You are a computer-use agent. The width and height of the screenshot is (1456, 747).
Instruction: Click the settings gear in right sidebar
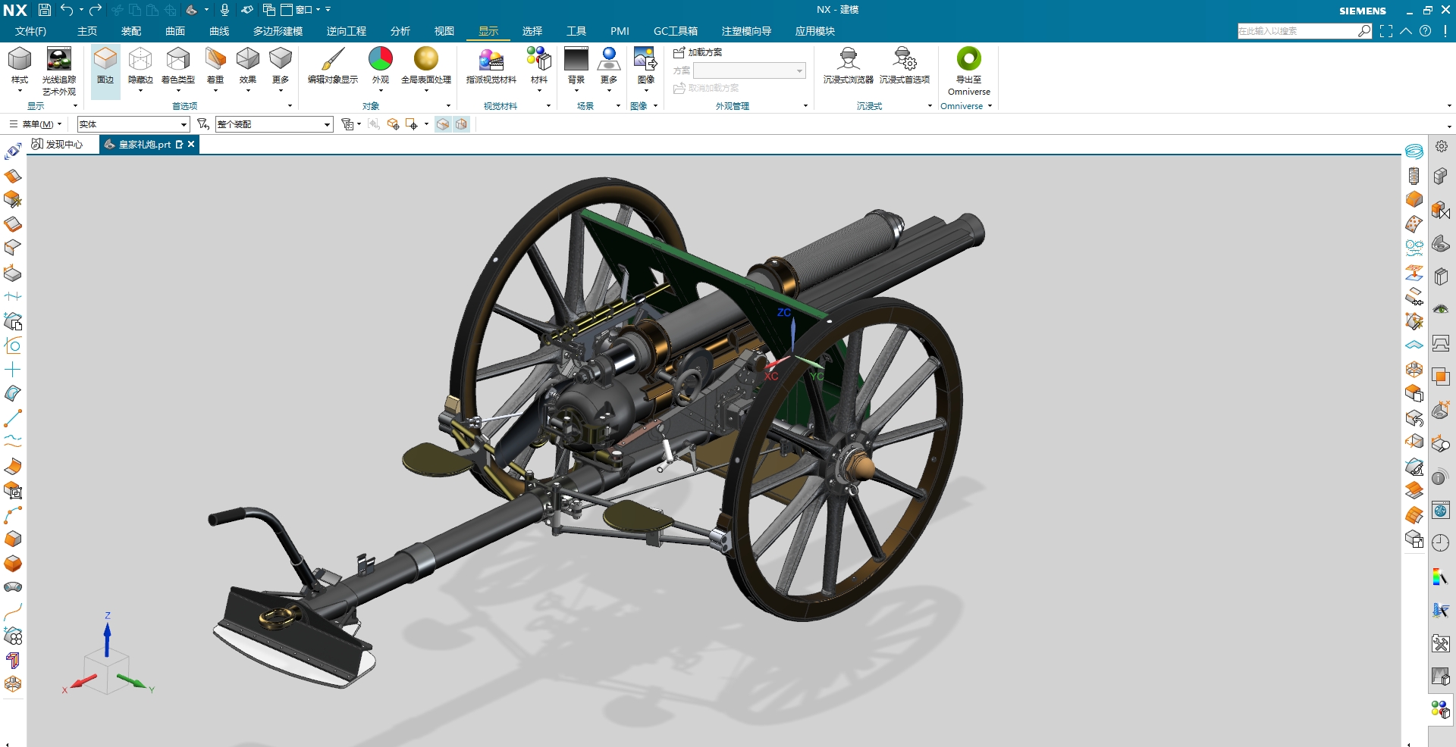coord(1441,147)
